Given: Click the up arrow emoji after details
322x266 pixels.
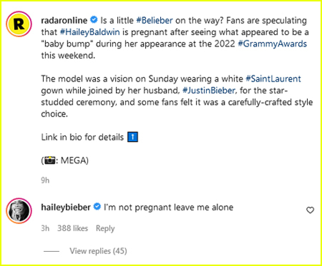Looking at the screenshot, I should 132,138.
